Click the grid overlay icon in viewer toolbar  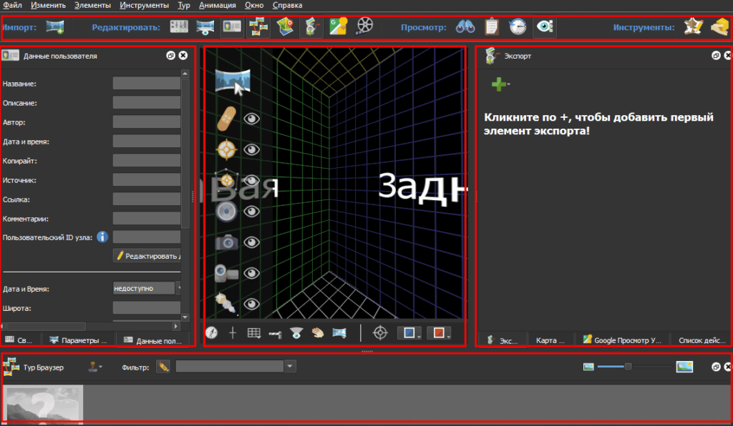pyautogui.click(x=253, y=332)
